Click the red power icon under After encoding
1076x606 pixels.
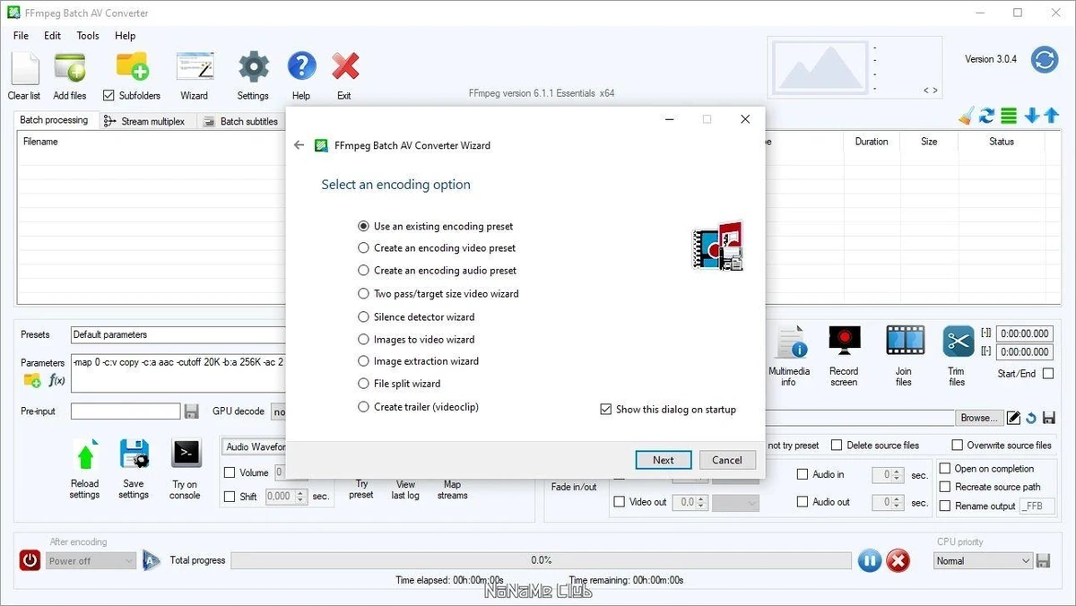click(30, 560)
